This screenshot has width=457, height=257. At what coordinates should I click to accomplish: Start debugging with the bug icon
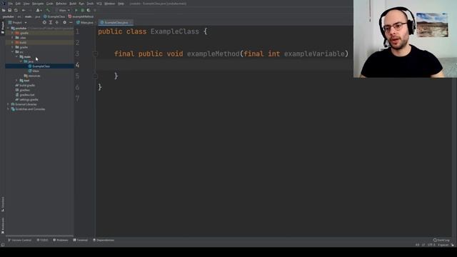click(x=83, y=10)
